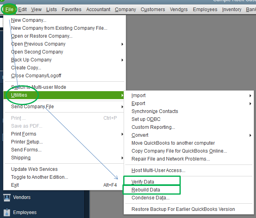Expand Print Forms submenu arrow
This screenshot has height=218, width=256.
pos(122,134)
